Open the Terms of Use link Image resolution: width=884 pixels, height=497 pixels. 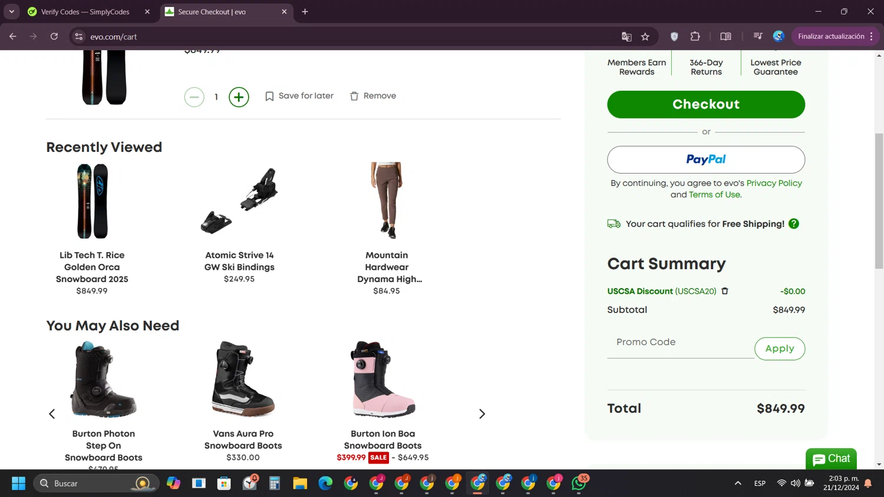coord(714,194)
